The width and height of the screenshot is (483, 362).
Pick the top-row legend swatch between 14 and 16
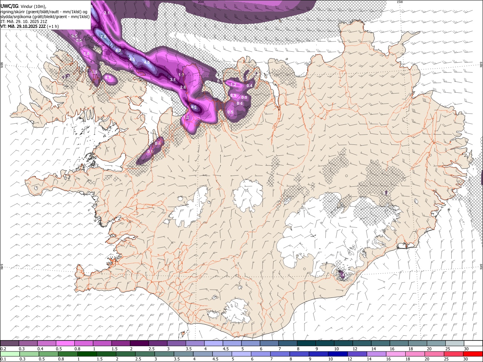pyautogui.click(x=380, y=344)
